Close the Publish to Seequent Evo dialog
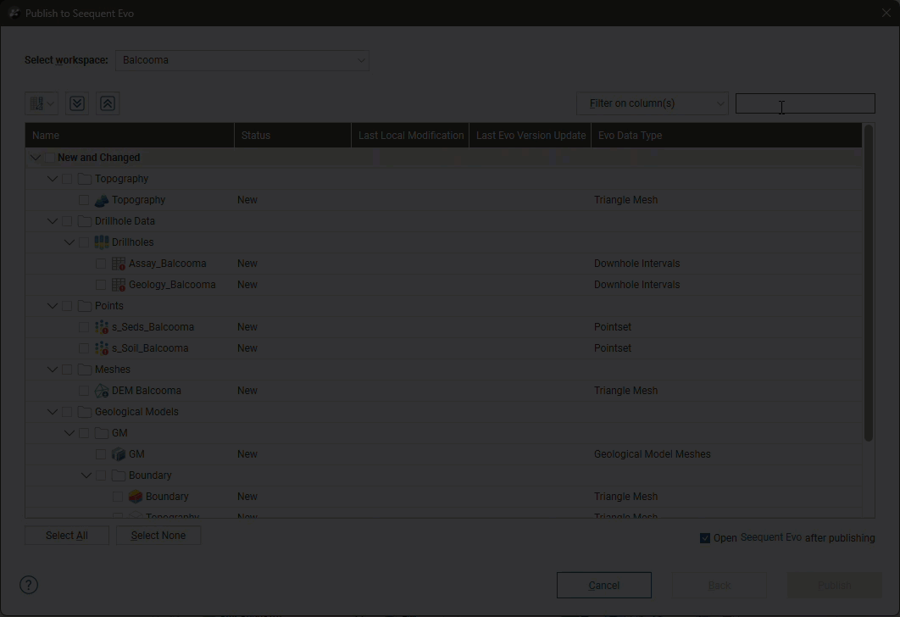Screen dimensions: 900x617 pyautogui.click(x=886, y=14)
